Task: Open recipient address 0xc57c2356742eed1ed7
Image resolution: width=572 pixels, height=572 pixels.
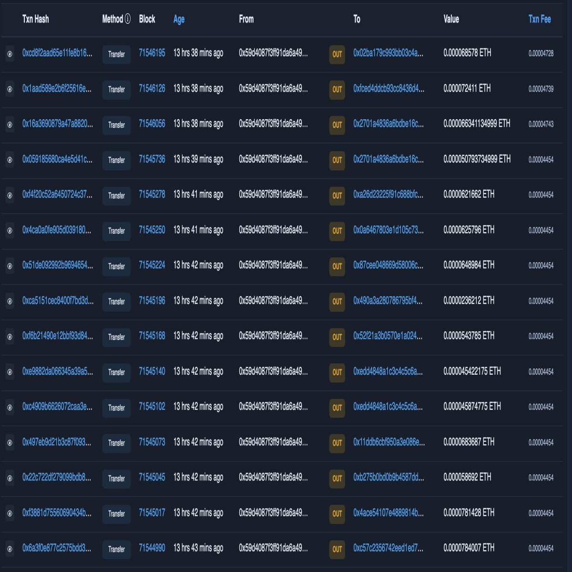Action: coord(388,548)
